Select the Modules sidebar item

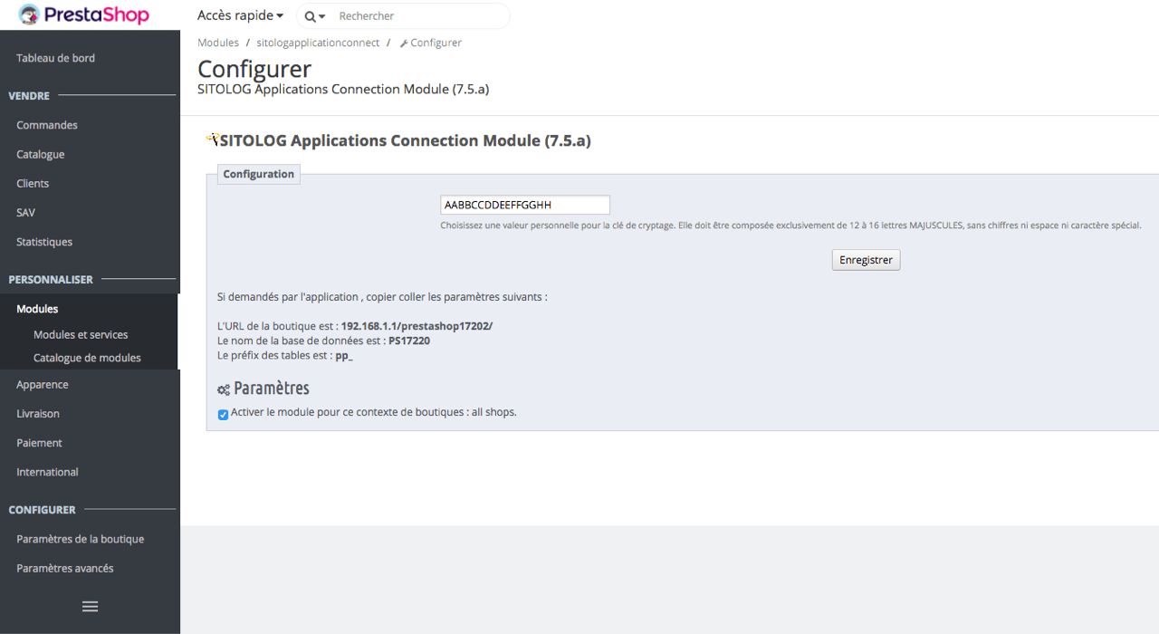37,309
